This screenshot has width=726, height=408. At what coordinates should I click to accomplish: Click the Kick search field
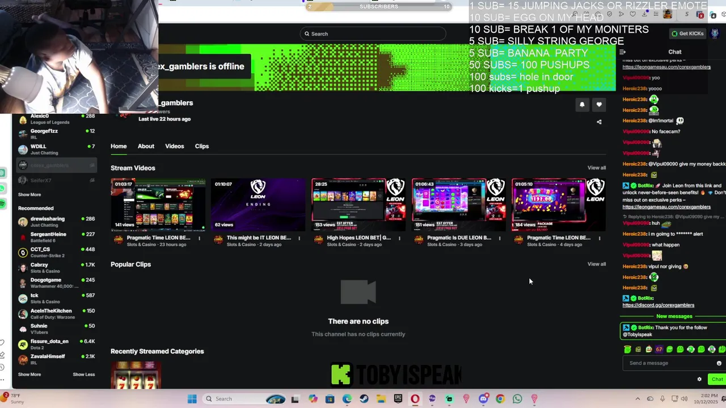[x=373, y=33]
